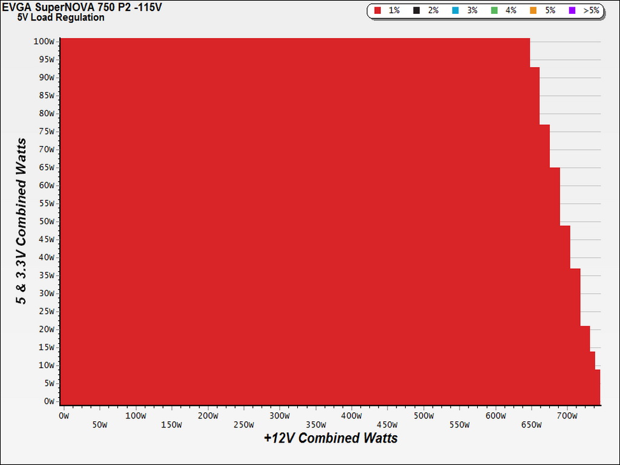
Task: Click the 500W label on the horizontal axis
Action: [x=423, y=415]
